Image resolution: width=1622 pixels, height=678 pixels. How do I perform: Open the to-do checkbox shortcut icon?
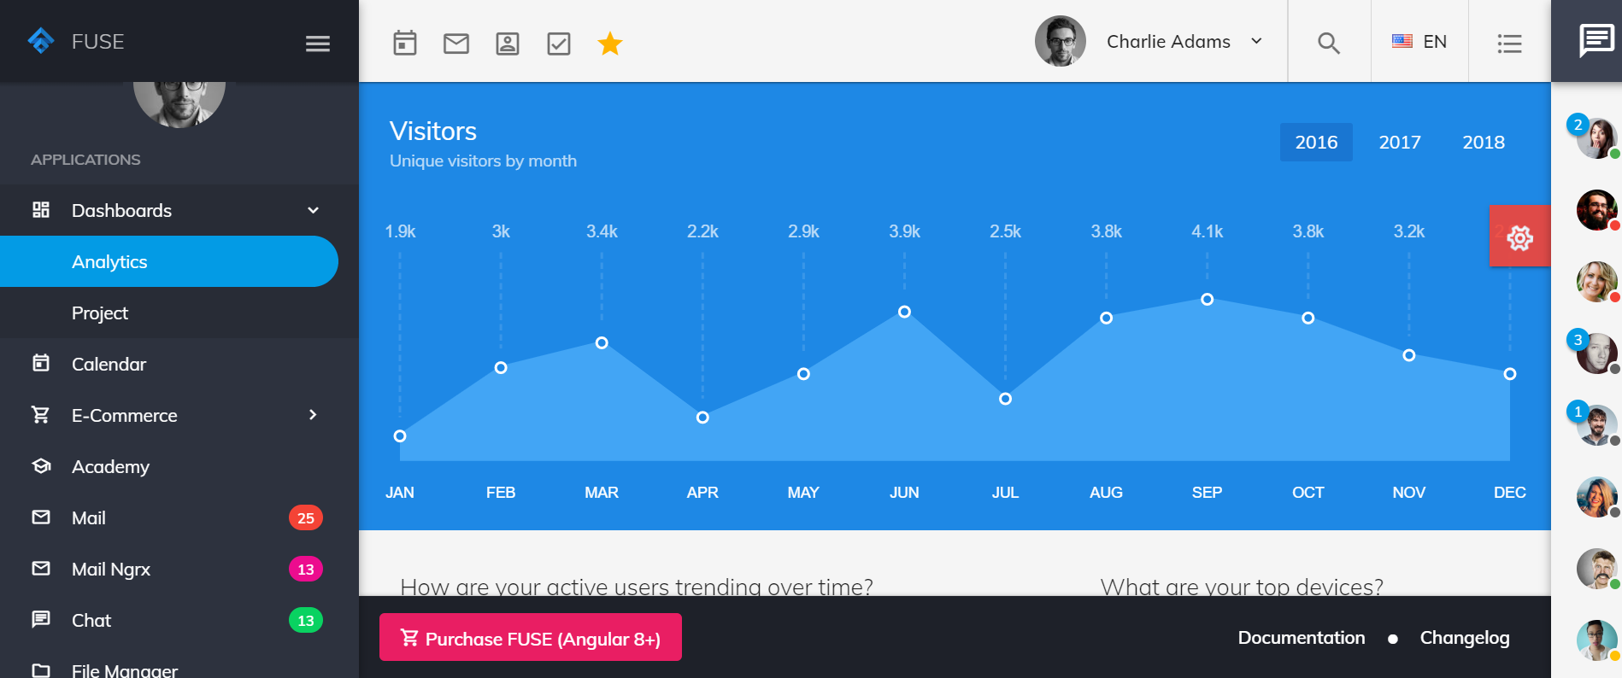point(559,43)
